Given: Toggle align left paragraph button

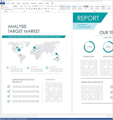Looking at the screenshot, I should (x=39, y=9).
